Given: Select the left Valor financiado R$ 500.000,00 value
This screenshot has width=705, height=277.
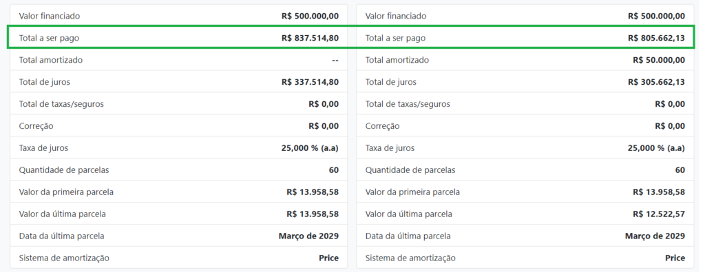Looking at the screenshot, I should pos(311,16).
